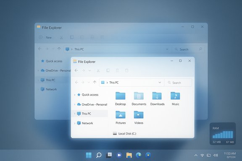
Task: Open taskbar Search magnifier
Action: click(x=99, y=155)
